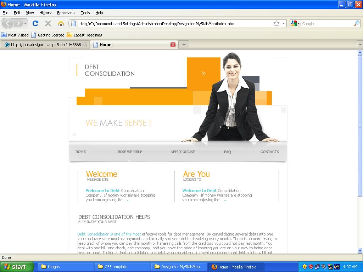Open the Getting Started bookmark

tap(48, 35)
